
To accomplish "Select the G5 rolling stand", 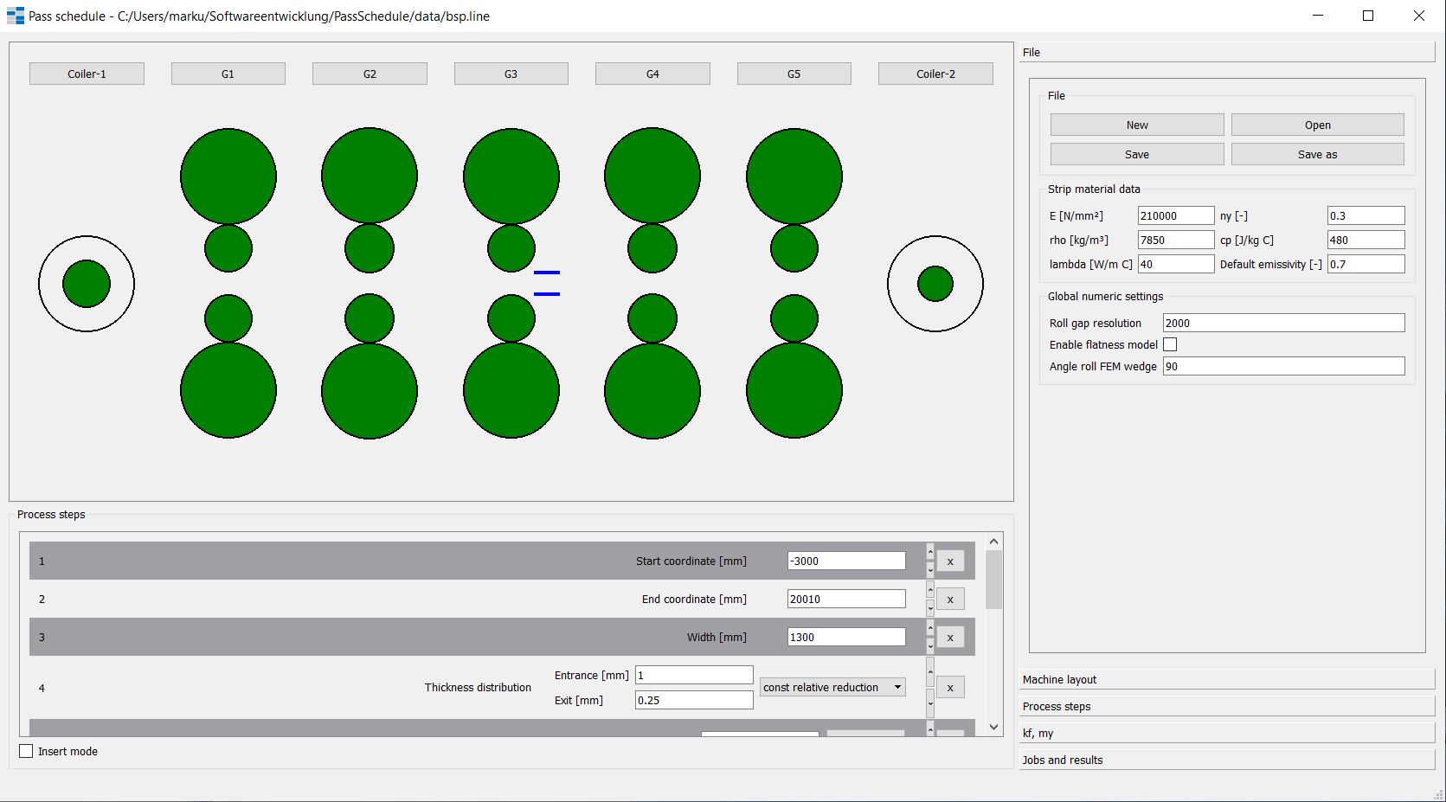I will [794, 74].
